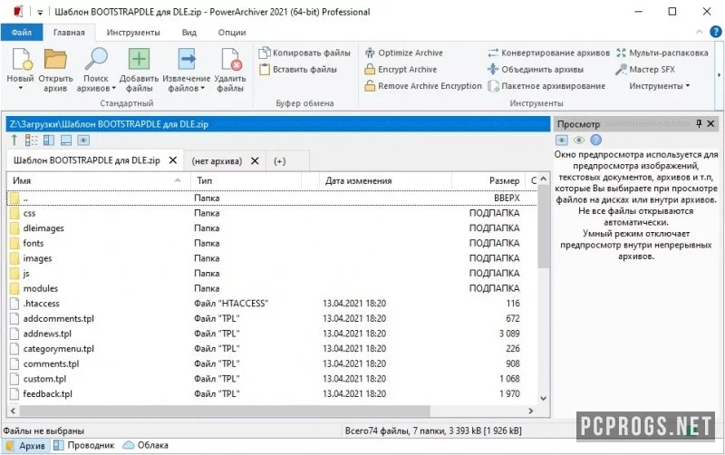Click the Удалить файлы icon
Screen dimensions: 725x455
231,60
